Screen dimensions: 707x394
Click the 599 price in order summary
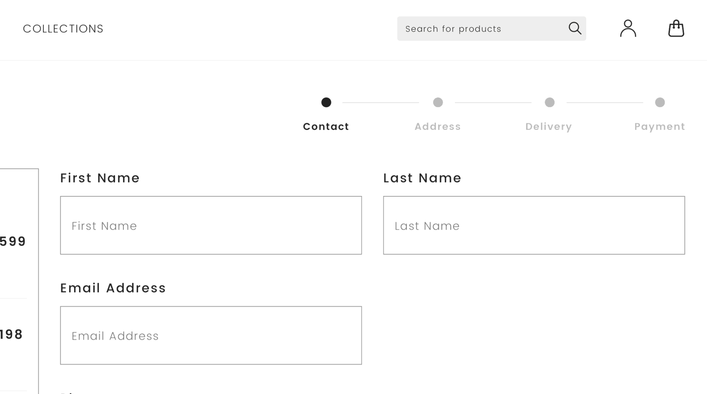(13, 241)
